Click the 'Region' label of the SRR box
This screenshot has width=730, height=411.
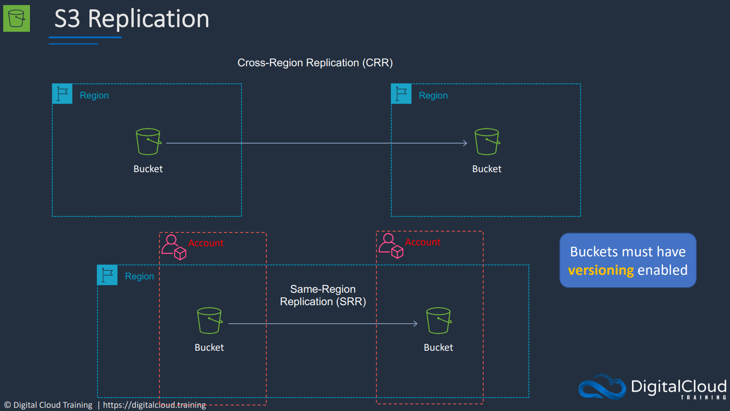point(140,276)
